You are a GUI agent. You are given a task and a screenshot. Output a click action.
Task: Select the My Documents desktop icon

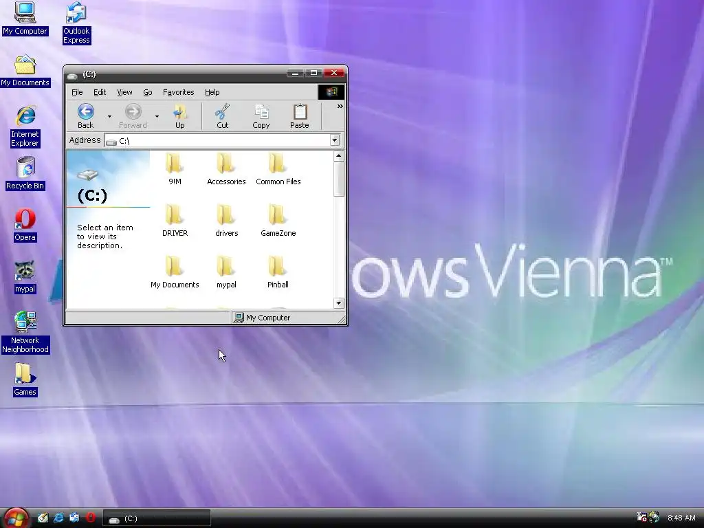25,71
